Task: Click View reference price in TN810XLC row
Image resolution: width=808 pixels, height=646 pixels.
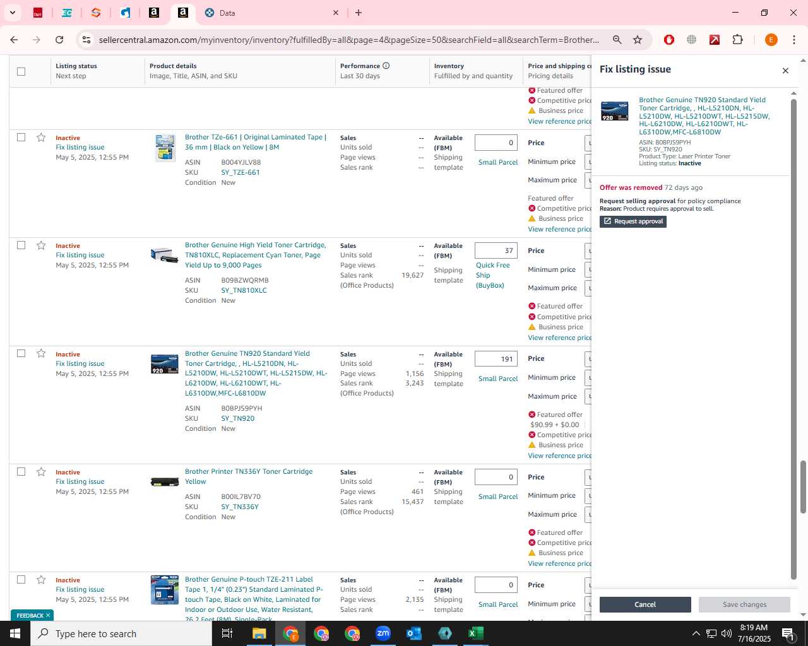Action: tap(559, 338)
